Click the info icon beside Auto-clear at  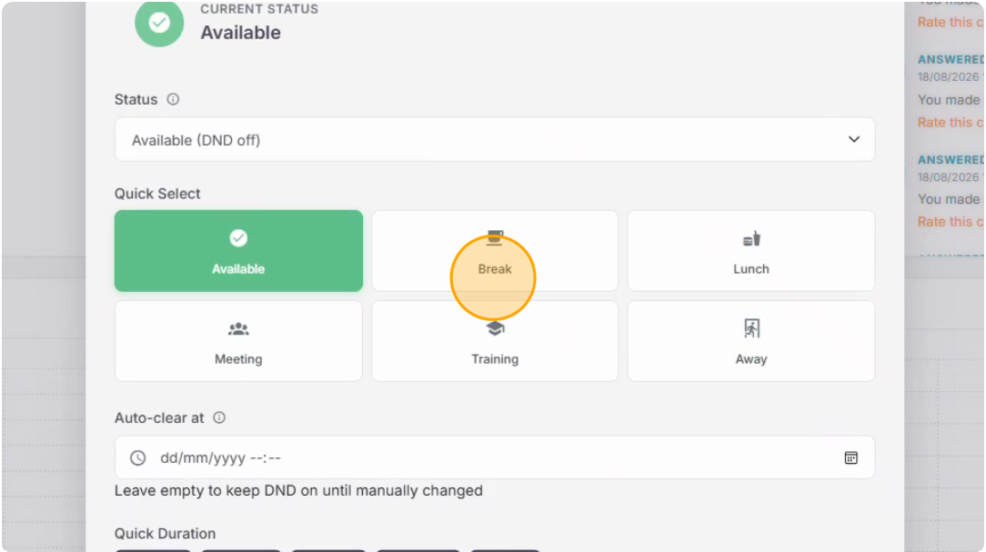(x=219, y=417)
